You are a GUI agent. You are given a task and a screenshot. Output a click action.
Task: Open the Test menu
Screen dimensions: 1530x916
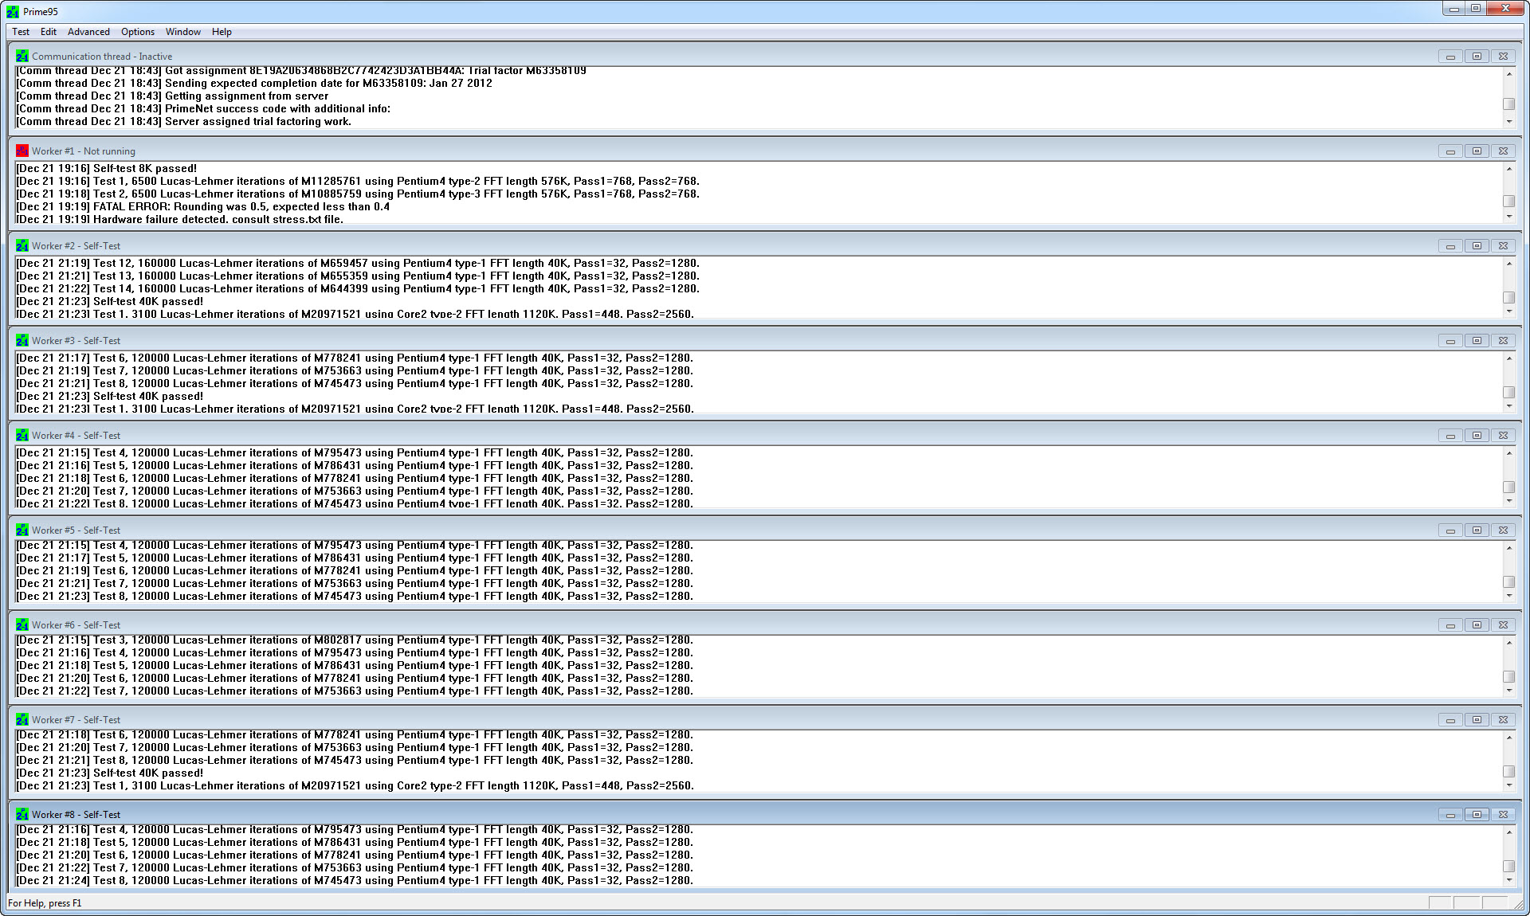(x=21, y=32)
